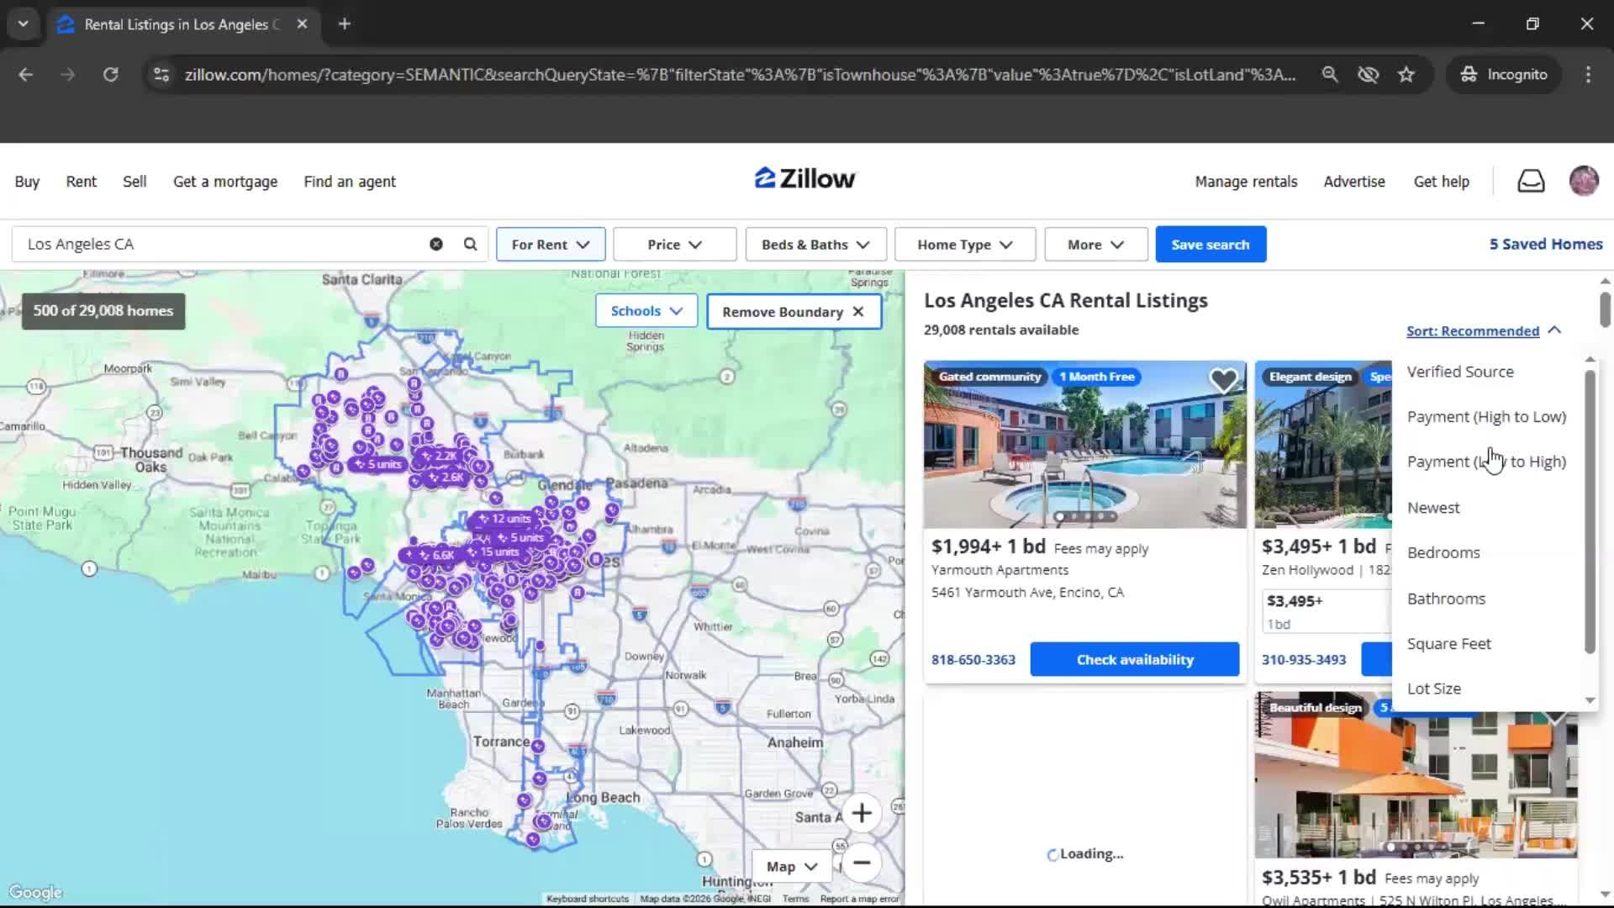
Task: Open the Home Type dropdown
Action: tap(964, 245)
